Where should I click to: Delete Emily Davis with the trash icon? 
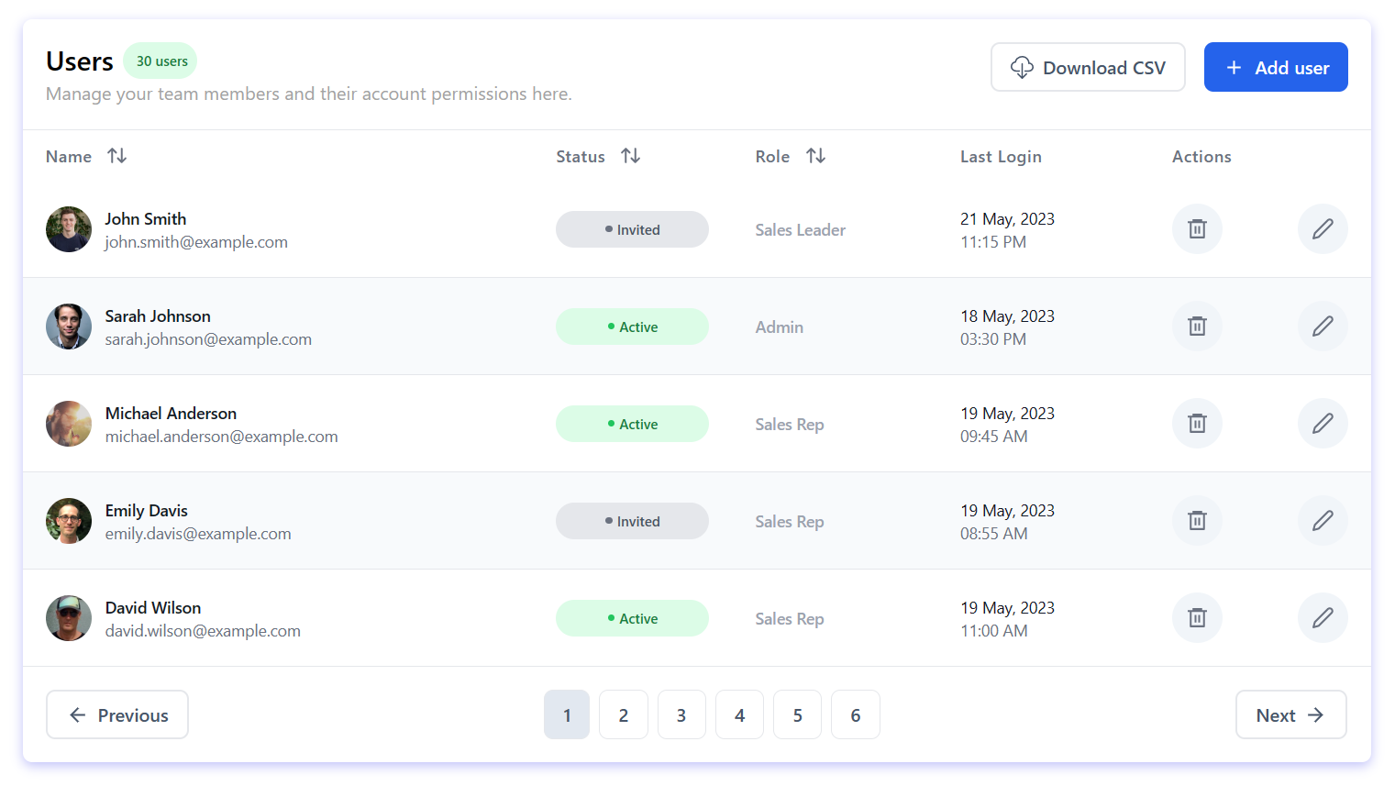pyautogui.click(x=1197, y=521)
